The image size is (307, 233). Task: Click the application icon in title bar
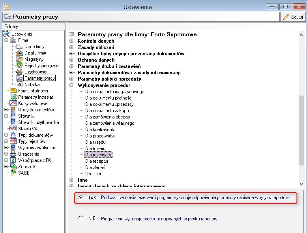[x=6, y=7]
